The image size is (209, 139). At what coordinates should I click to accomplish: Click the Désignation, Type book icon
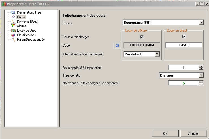click(13, 12)
